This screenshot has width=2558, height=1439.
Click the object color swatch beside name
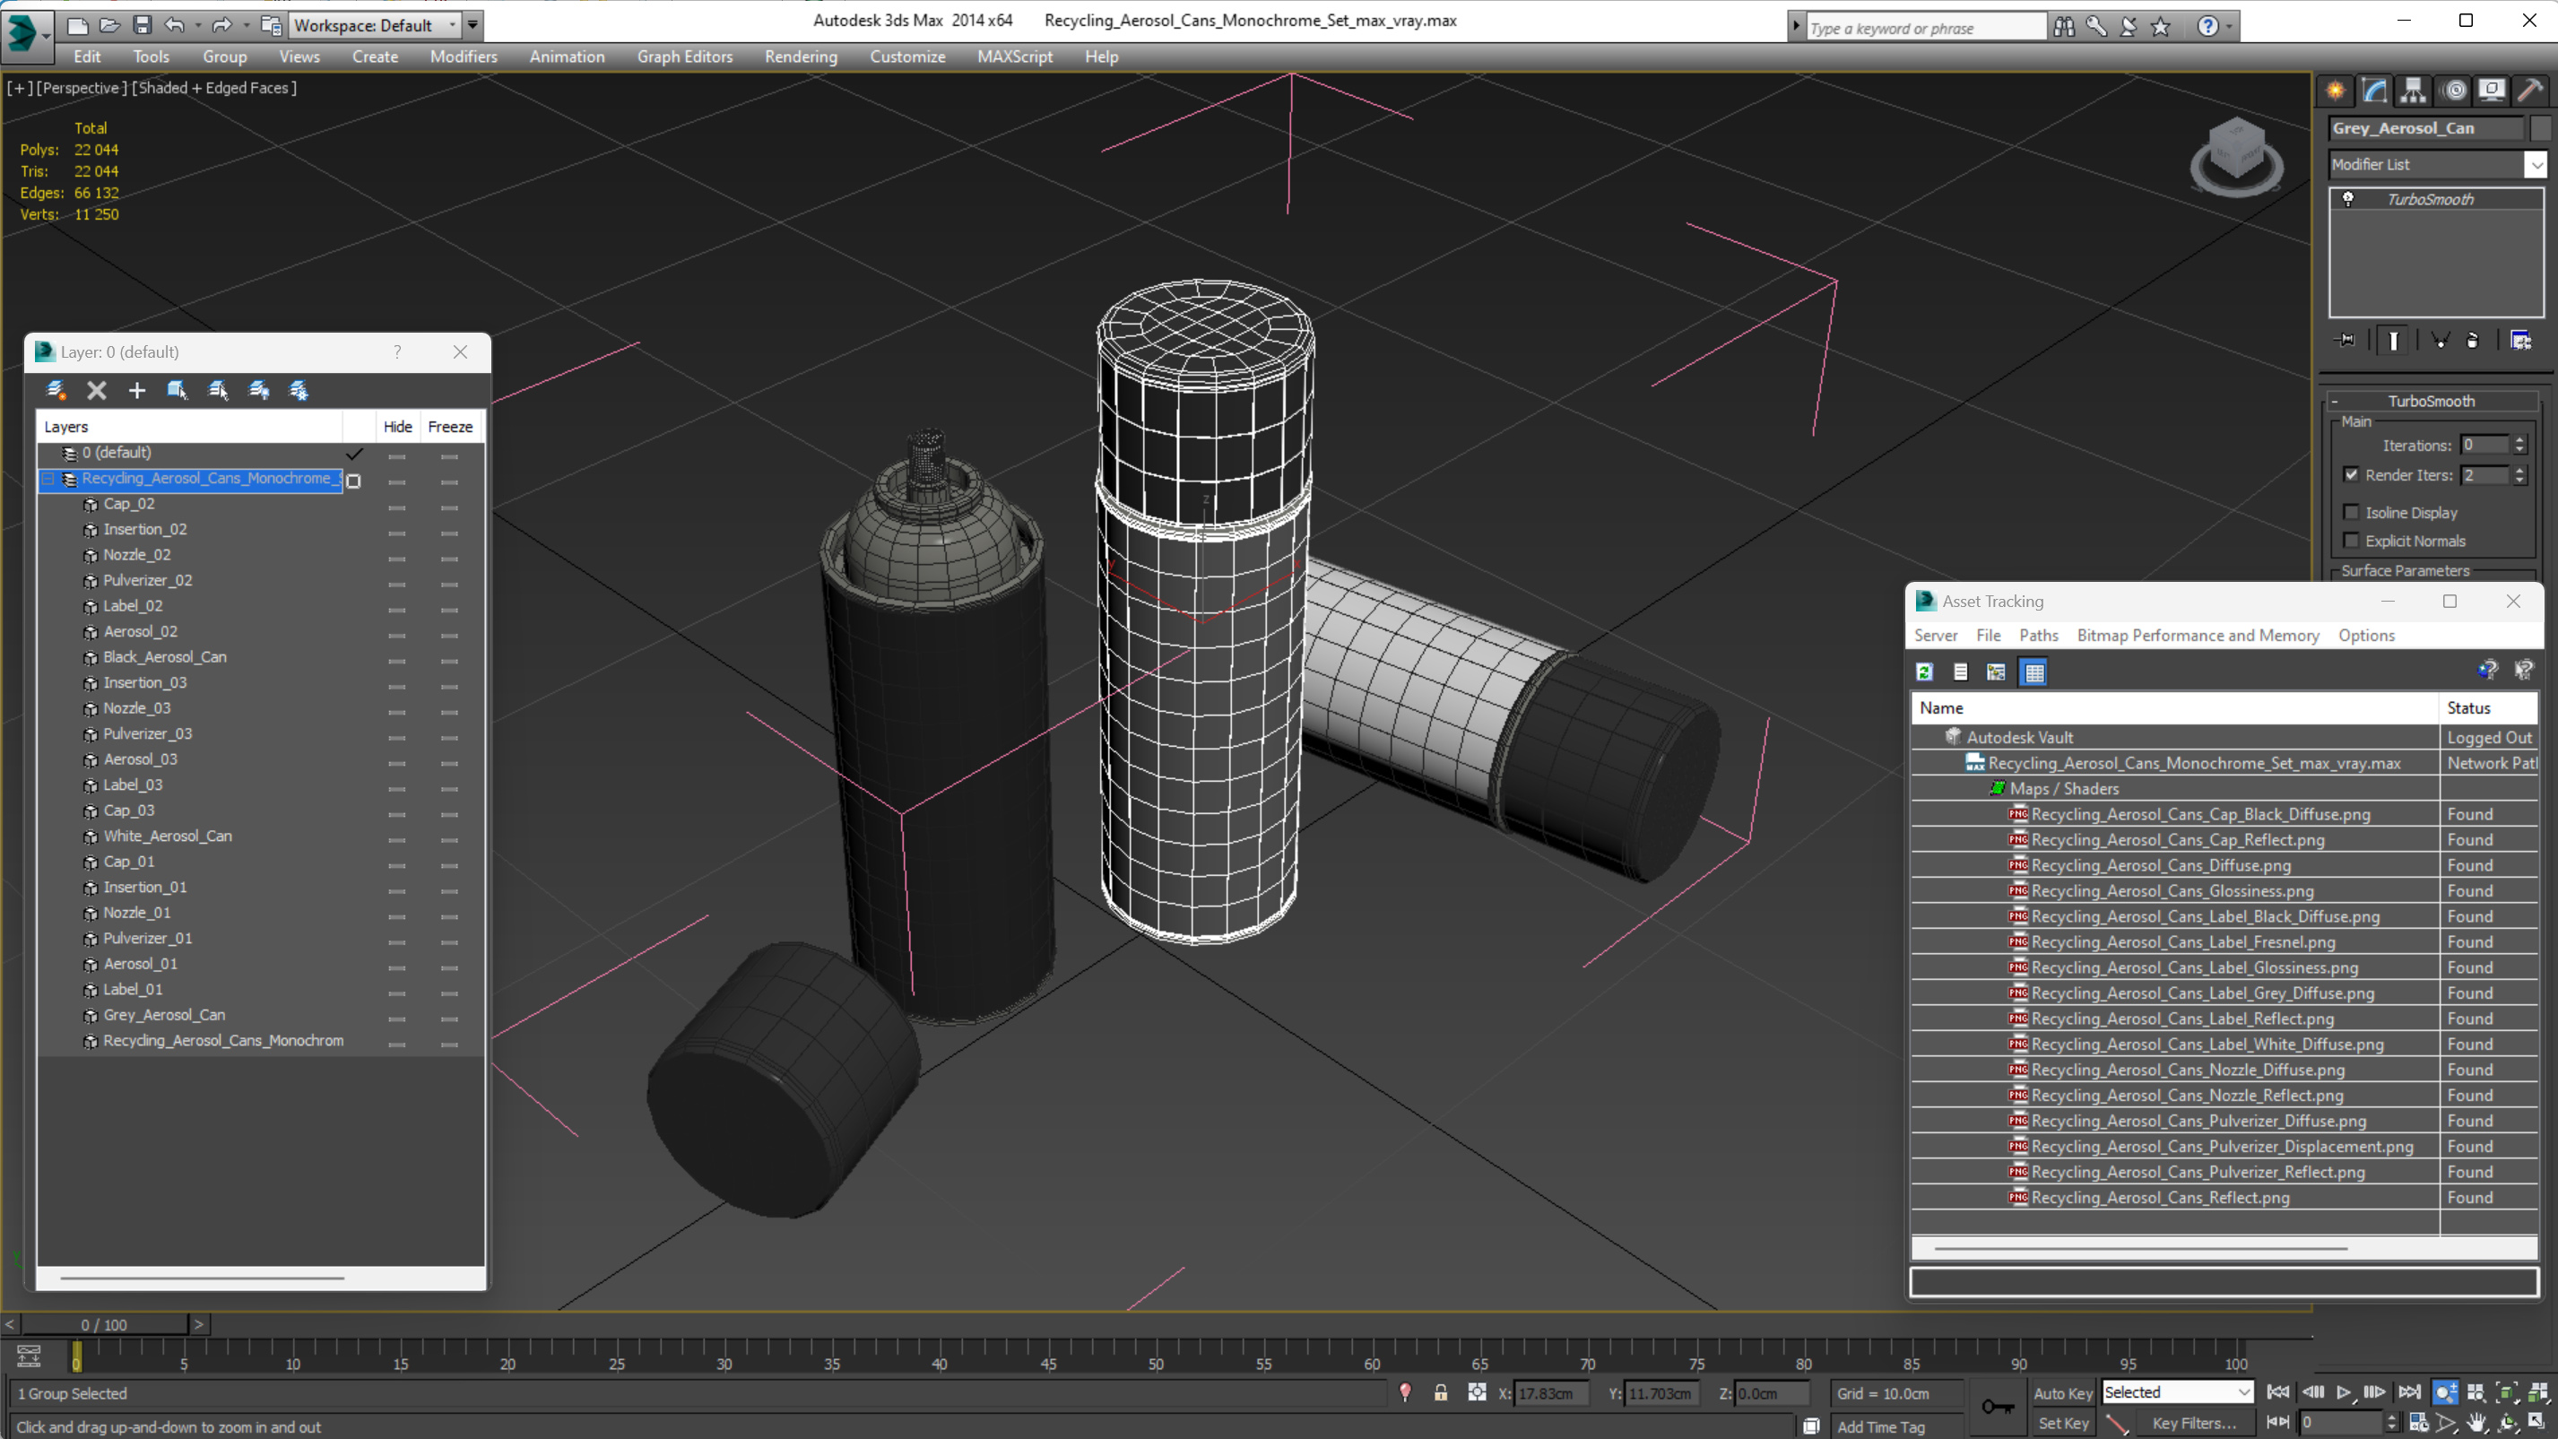tap(2540, 128)
